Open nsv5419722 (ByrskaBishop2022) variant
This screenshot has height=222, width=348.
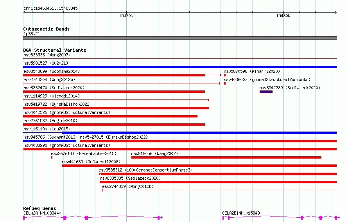57,104
